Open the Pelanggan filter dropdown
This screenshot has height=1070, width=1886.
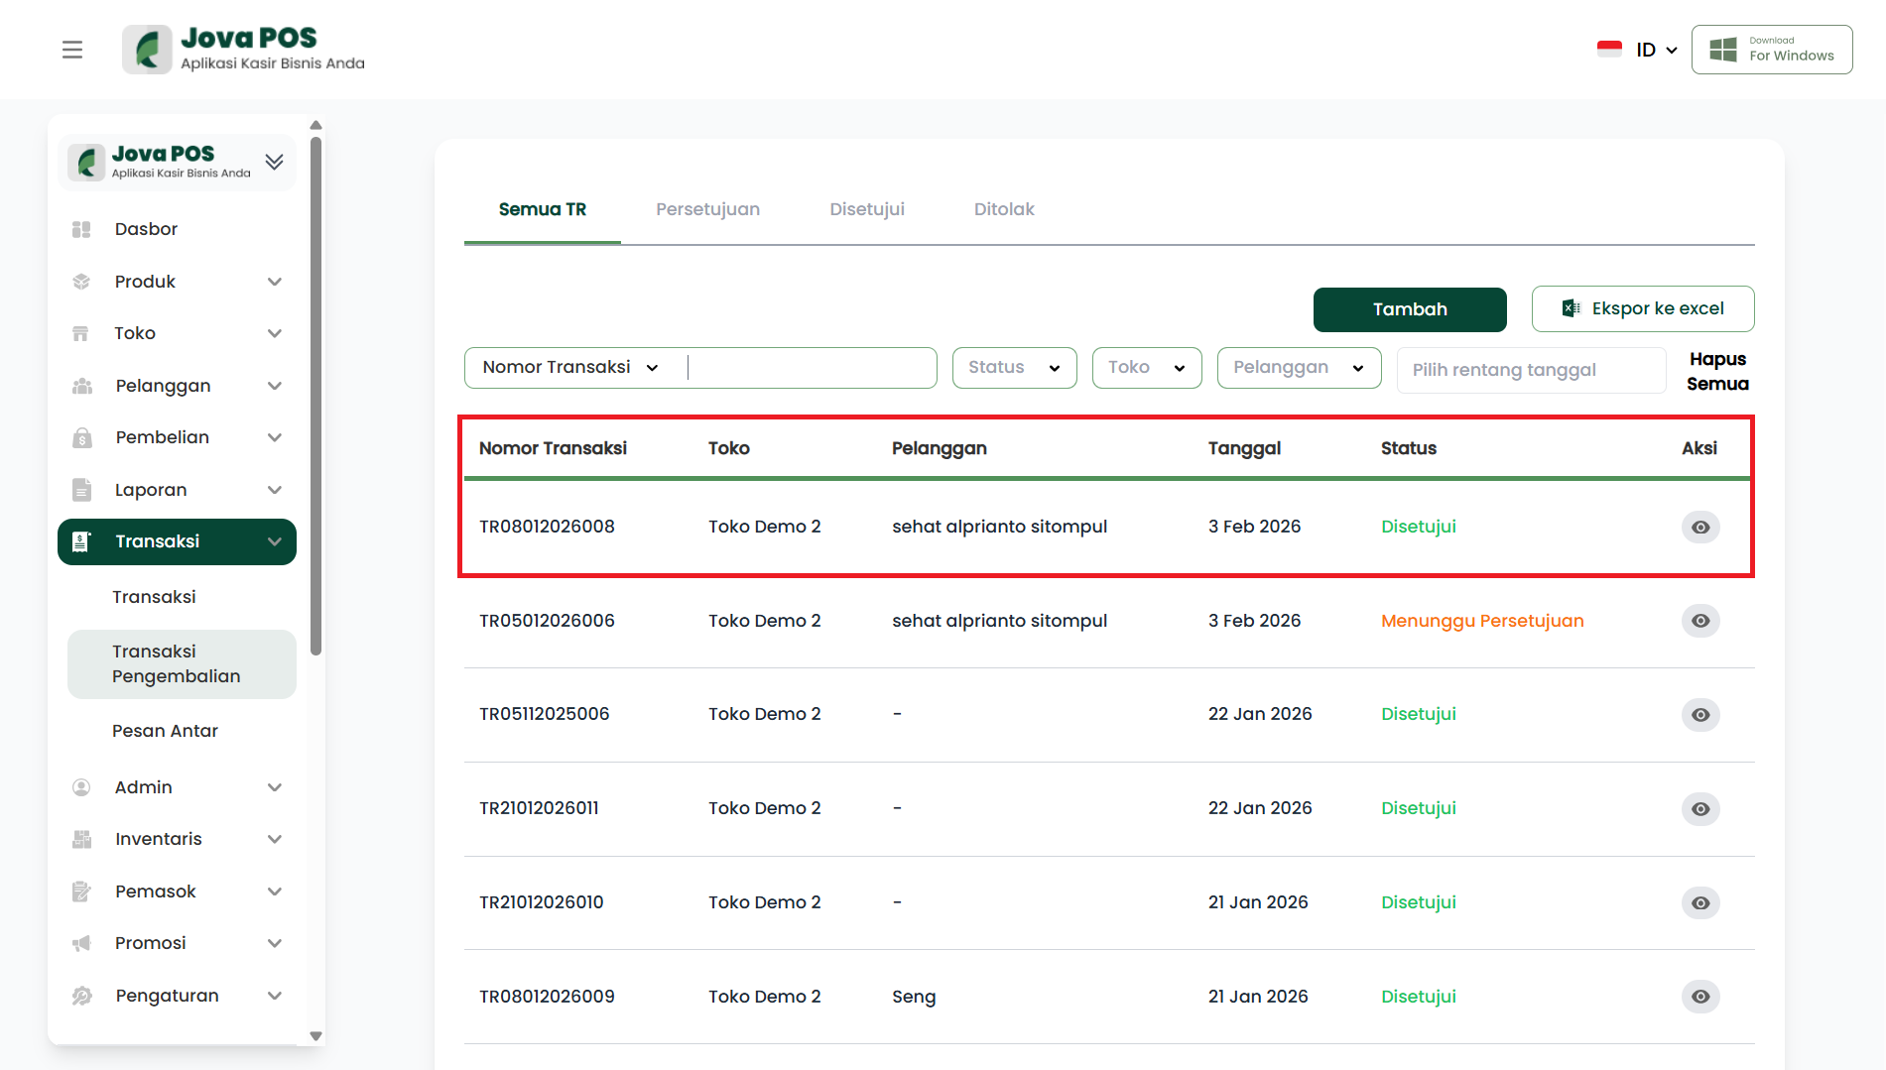coord(1299,368)
